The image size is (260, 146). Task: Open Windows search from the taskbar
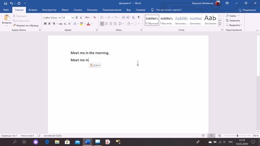pos(15,142)
